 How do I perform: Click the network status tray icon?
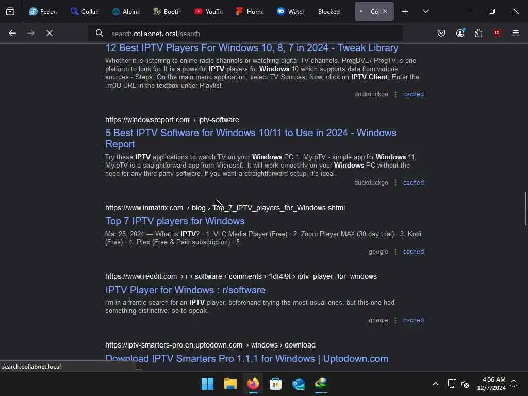coord(452,384)
